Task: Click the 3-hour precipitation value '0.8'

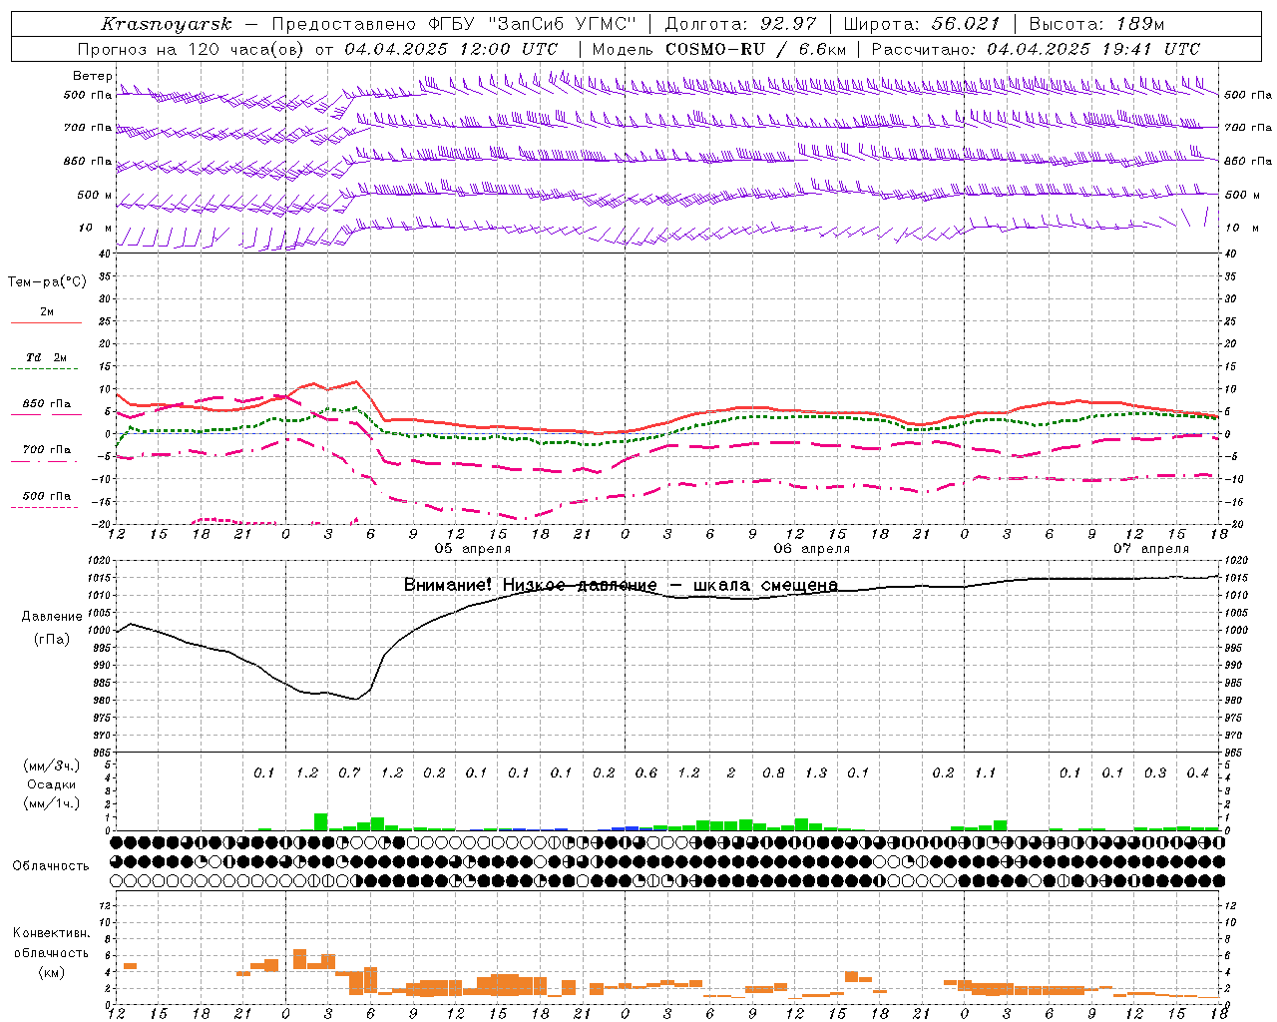Action: click(773, 773)
